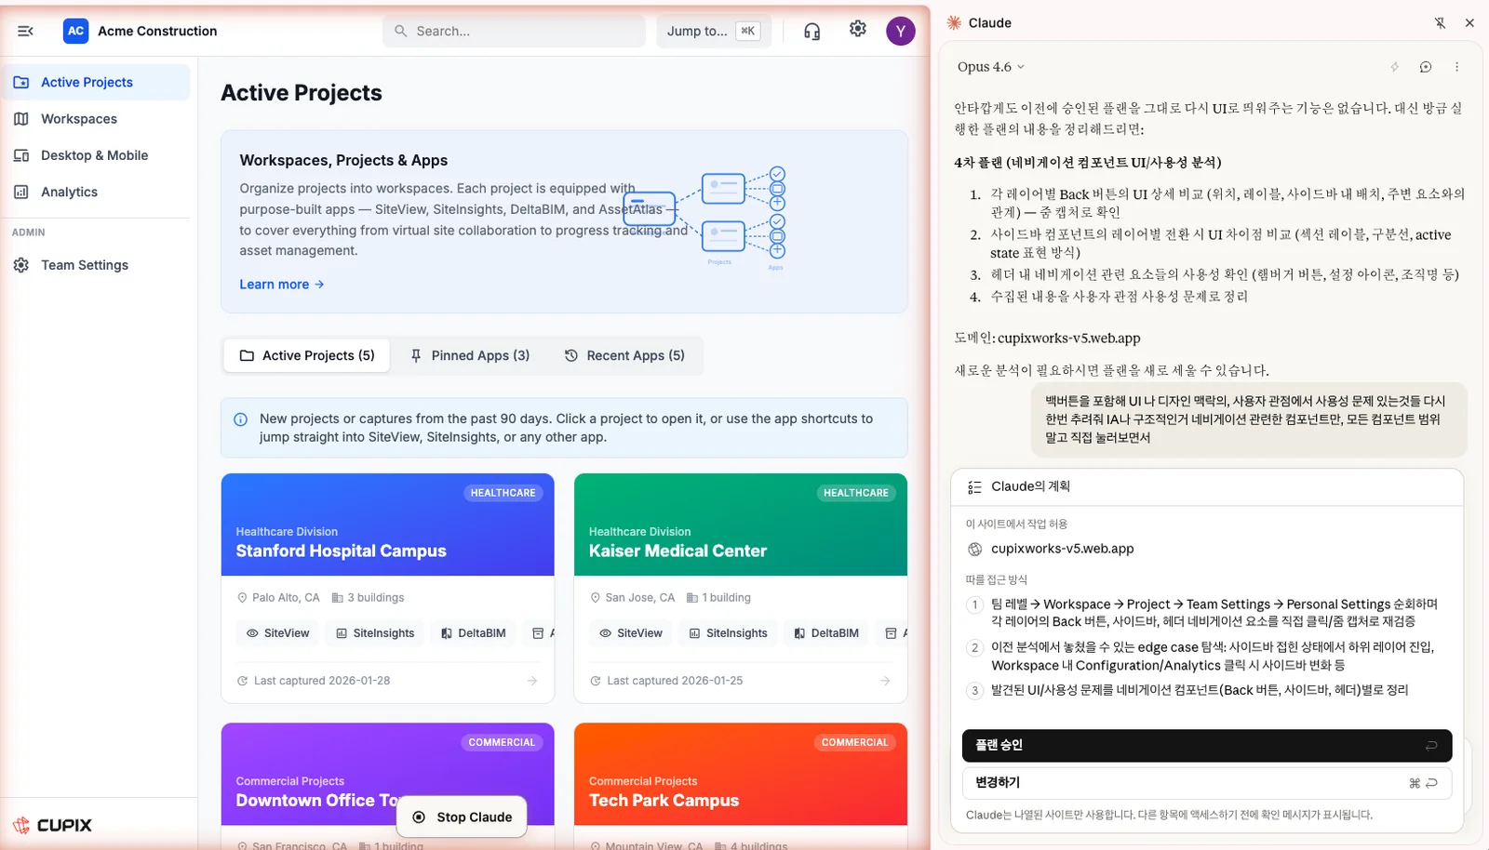1489x850 pixels.
Task: Click the AC organization logo badge
Action: (75, 31)
